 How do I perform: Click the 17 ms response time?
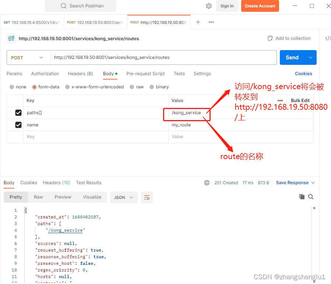point(248,183)
